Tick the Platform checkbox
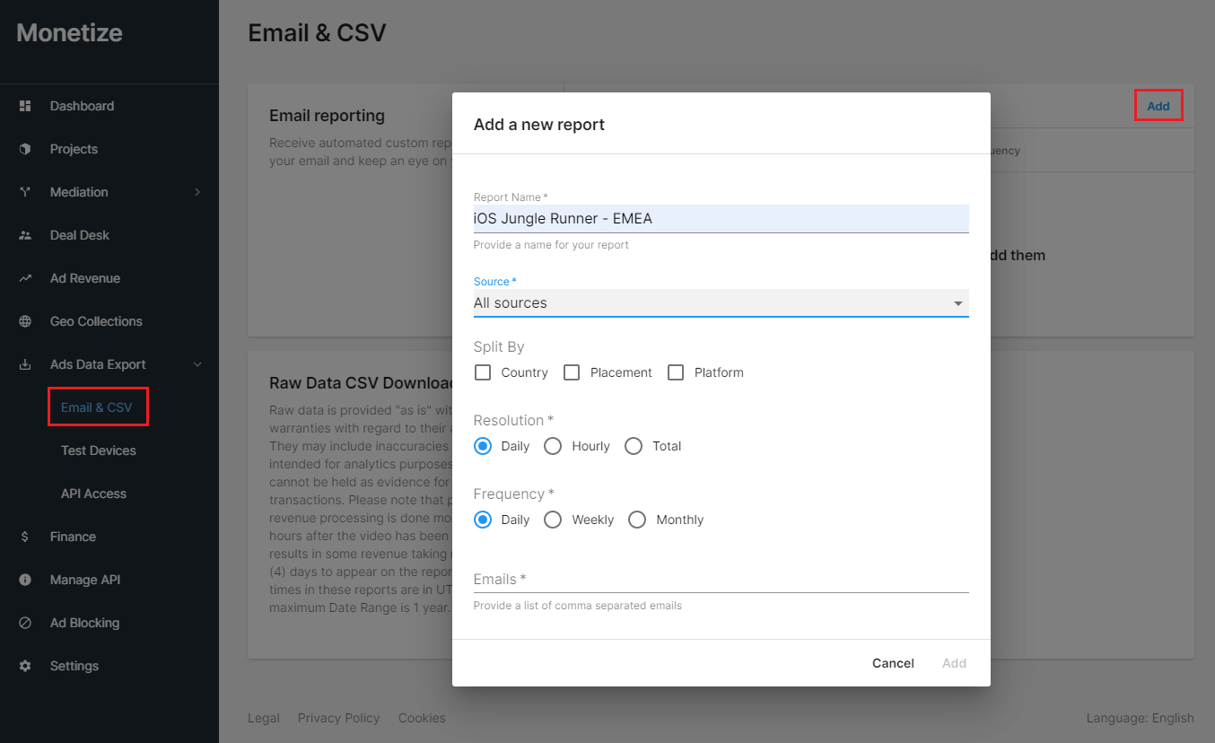1215x743 pixels. [676, 372]
